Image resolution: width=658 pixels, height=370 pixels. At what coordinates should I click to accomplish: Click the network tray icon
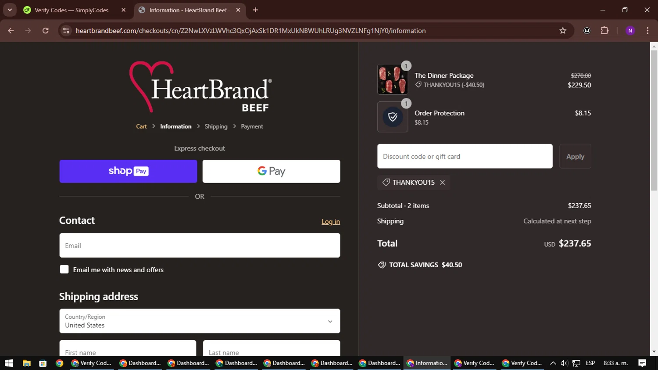(576, 363)
